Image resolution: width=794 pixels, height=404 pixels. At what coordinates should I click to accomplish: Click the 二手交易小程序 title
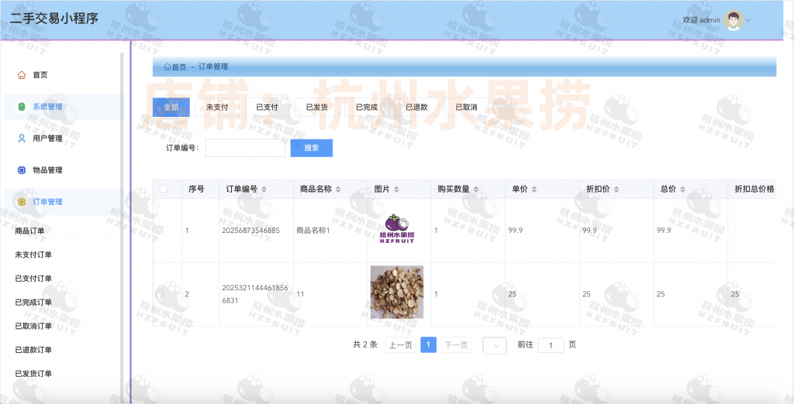click(x=54, y=19)
